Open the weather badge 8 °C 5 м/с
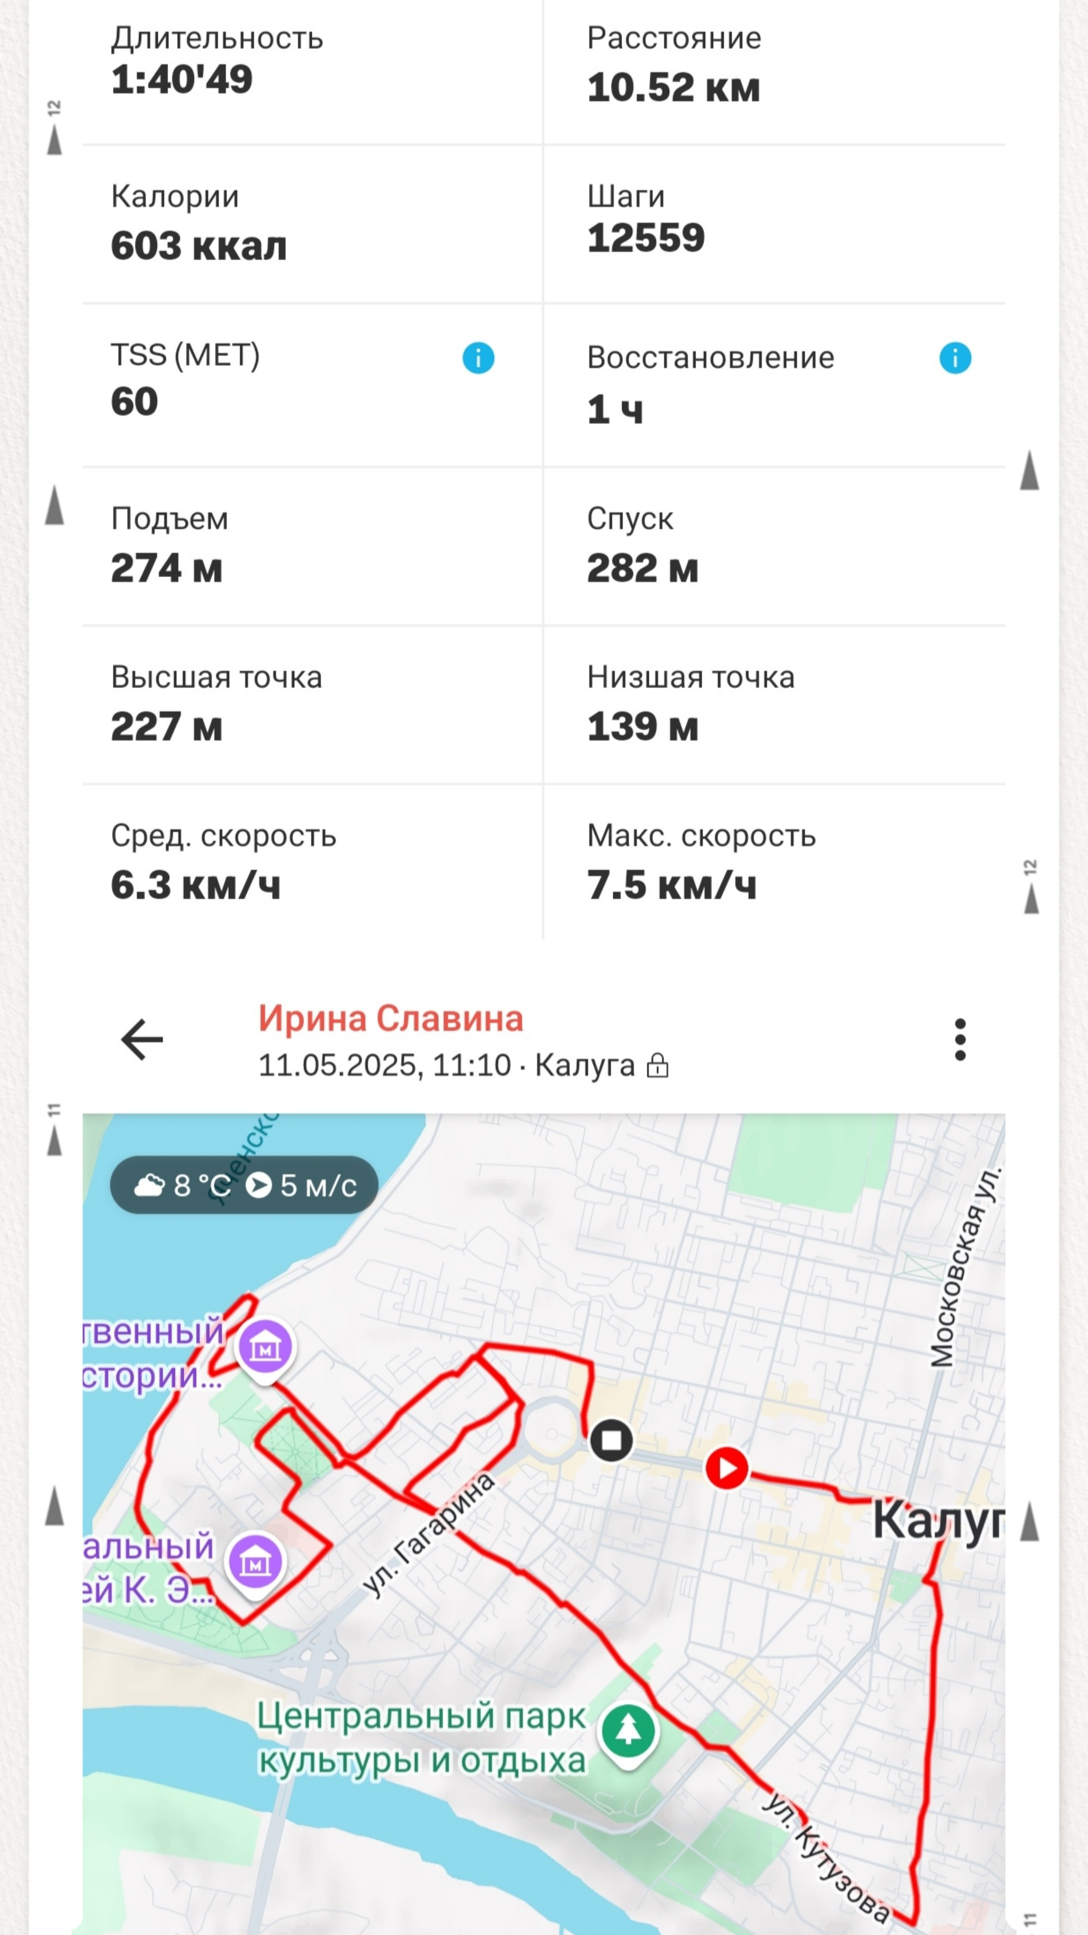 244,1185
